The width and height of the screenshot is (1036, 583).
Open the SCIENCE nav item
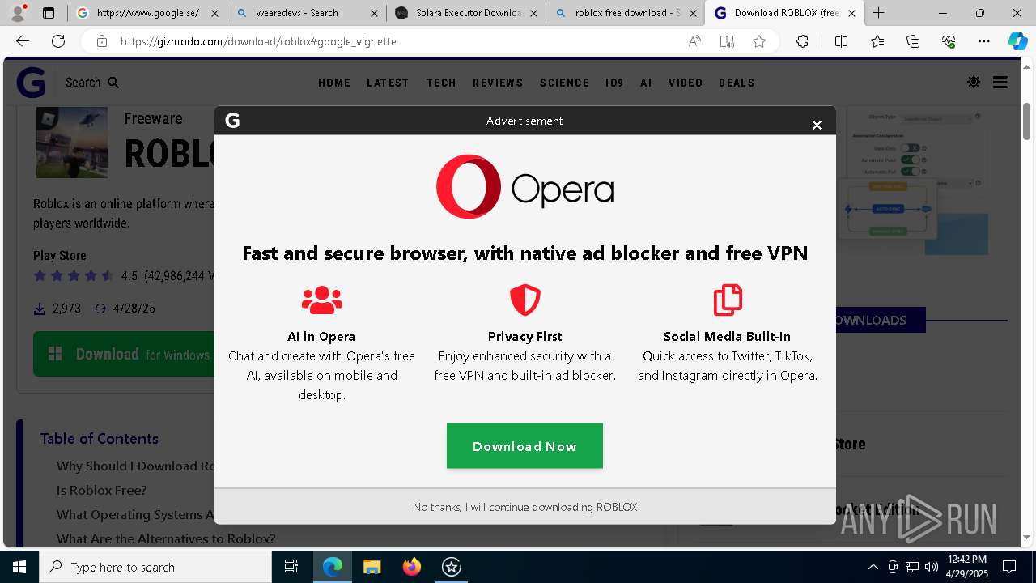564,83
